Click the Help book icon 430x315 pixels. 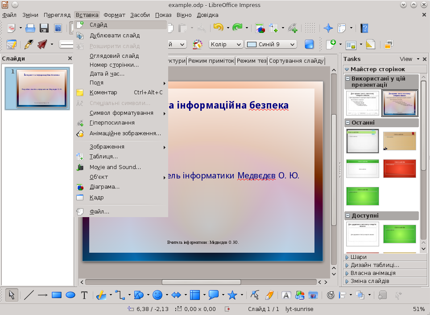coord(364,28)
